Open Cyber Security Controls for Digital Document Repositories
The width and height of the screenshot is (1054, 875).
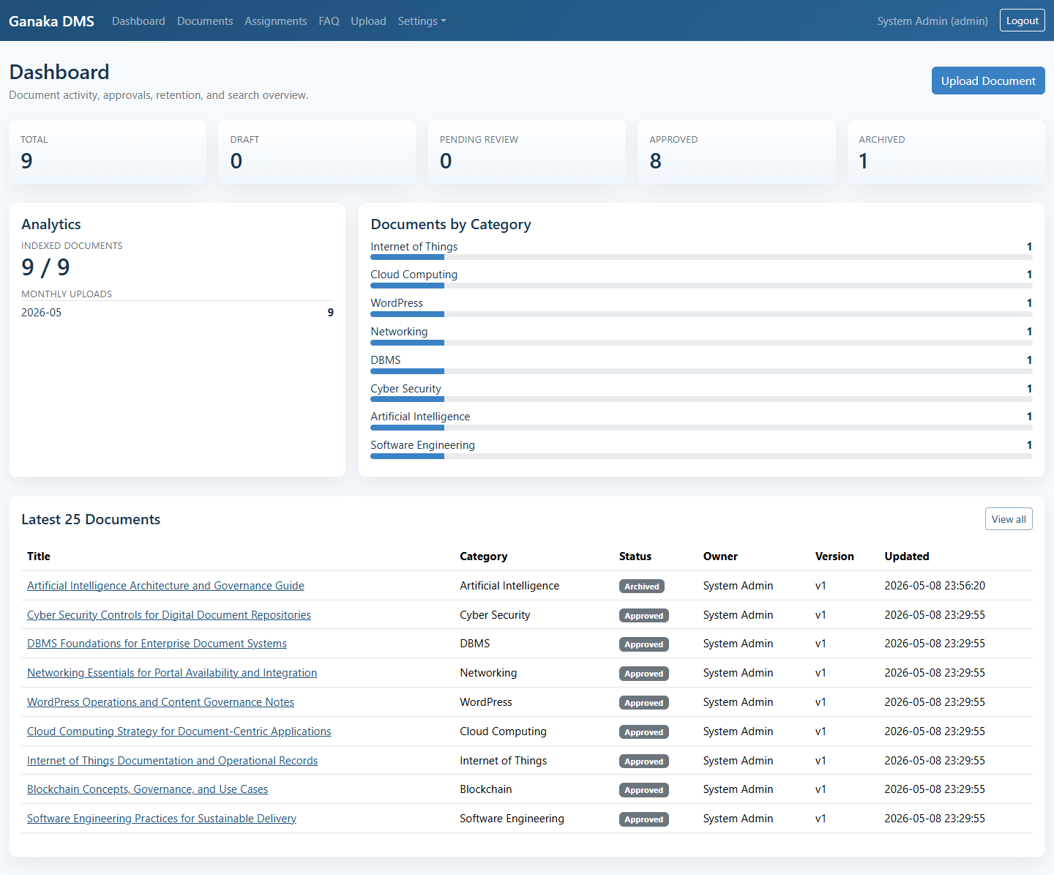pos(169,615)
